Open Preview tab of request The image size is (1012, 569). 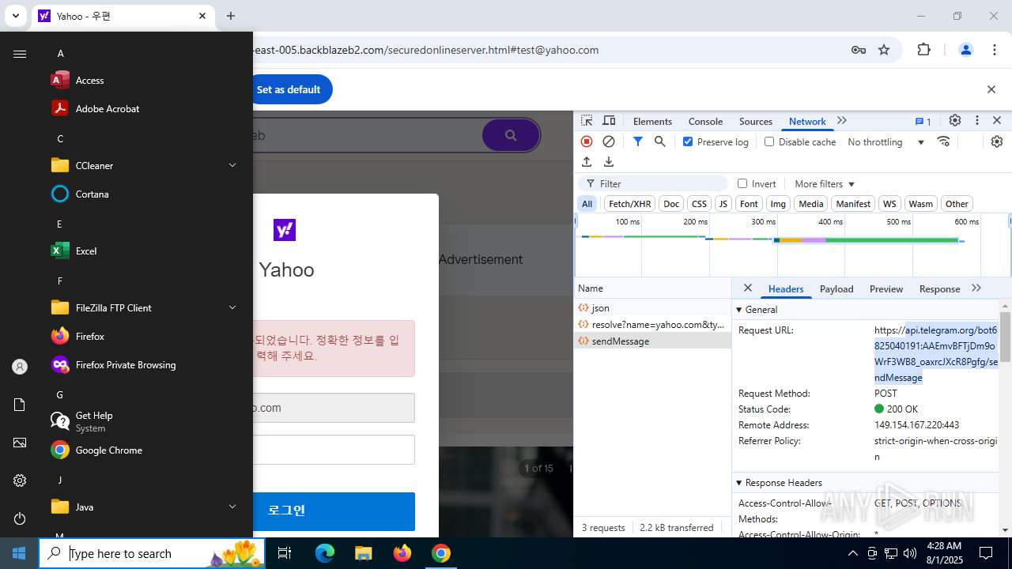(x=886, y=289)
